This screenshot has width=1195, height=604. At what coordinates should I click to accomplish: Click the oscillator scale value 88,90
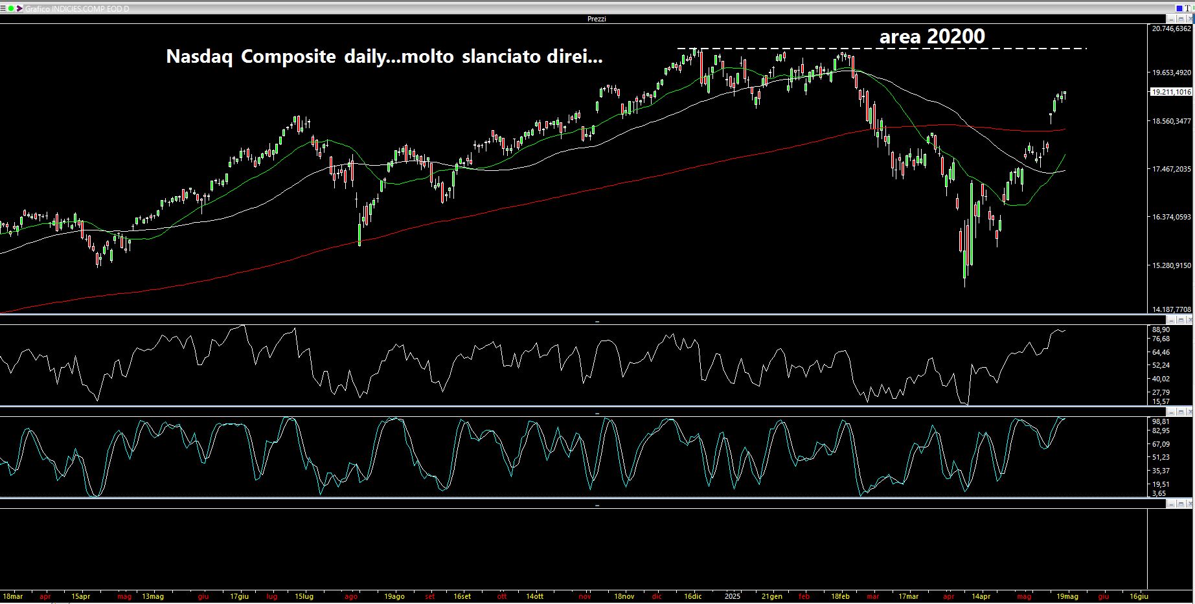[1161, 330]
